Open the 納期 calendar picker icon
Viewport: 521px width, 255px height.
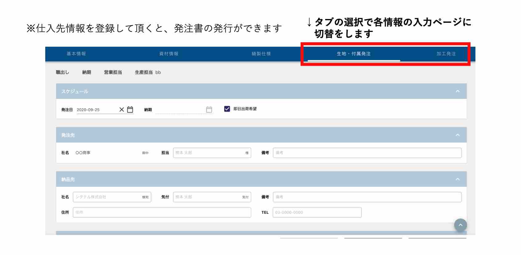click(209, 110)
